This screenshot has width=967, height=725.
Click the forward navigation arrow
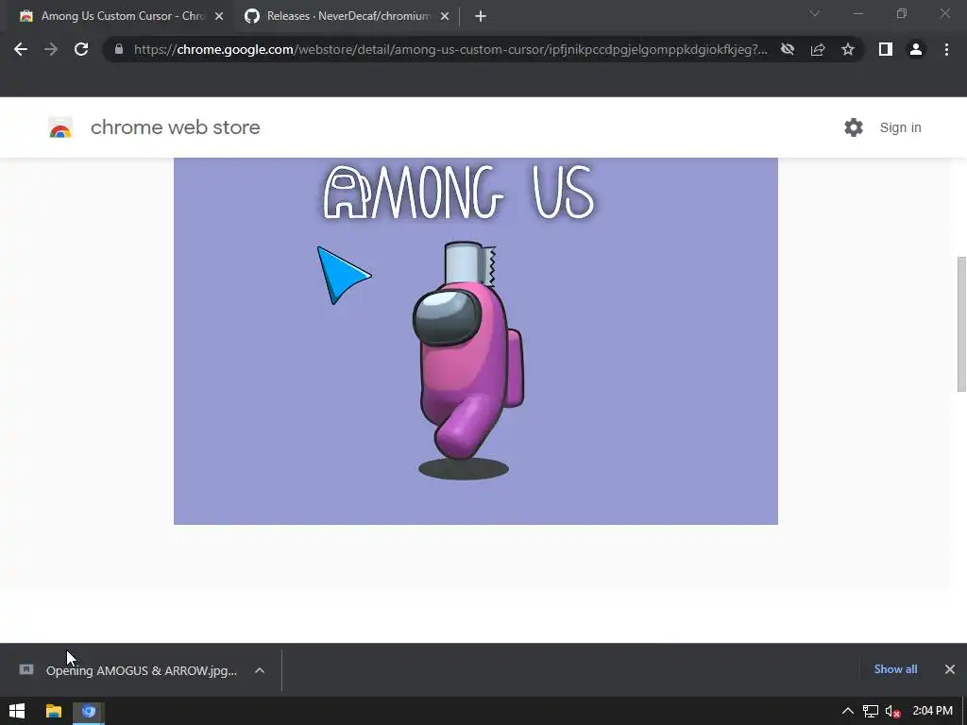(x=51, y=49)
